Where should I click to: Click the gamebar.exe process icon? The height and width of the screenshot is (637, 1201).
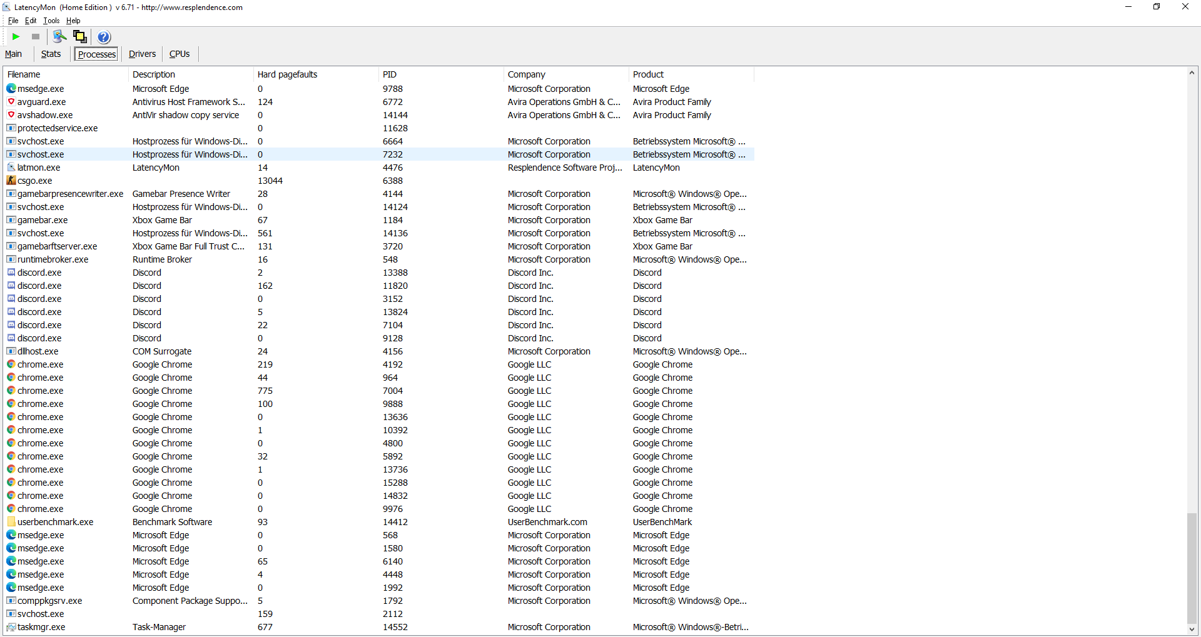point(11,220)
